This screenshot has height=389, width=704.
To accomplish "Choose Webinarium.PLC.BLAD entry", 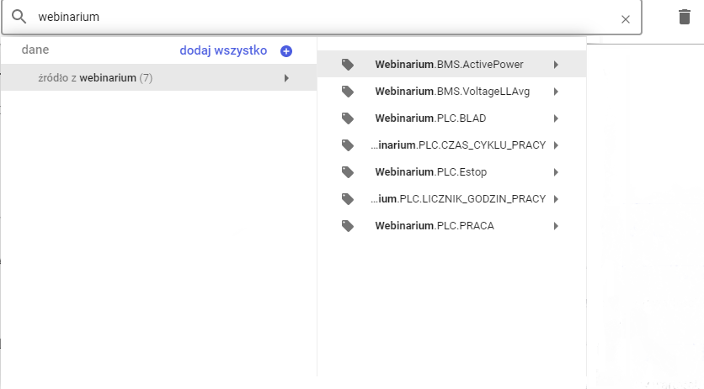I will [451, 118].
